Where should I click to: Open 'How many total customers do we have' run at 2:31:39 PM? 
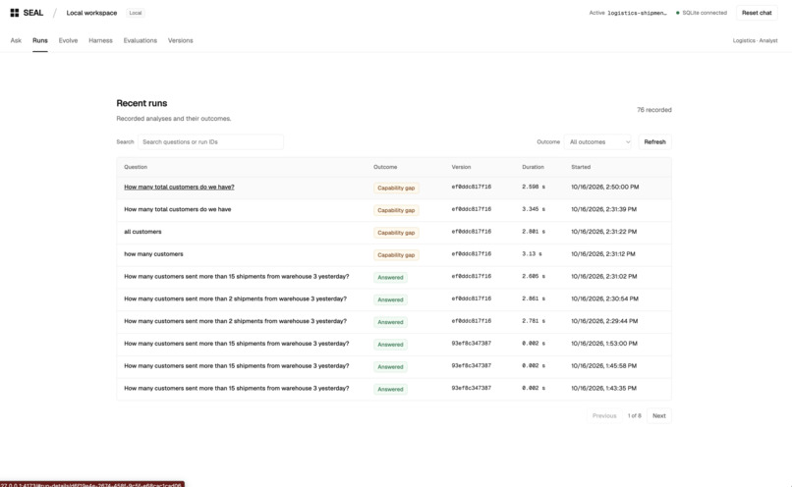(x=178, y=209)
